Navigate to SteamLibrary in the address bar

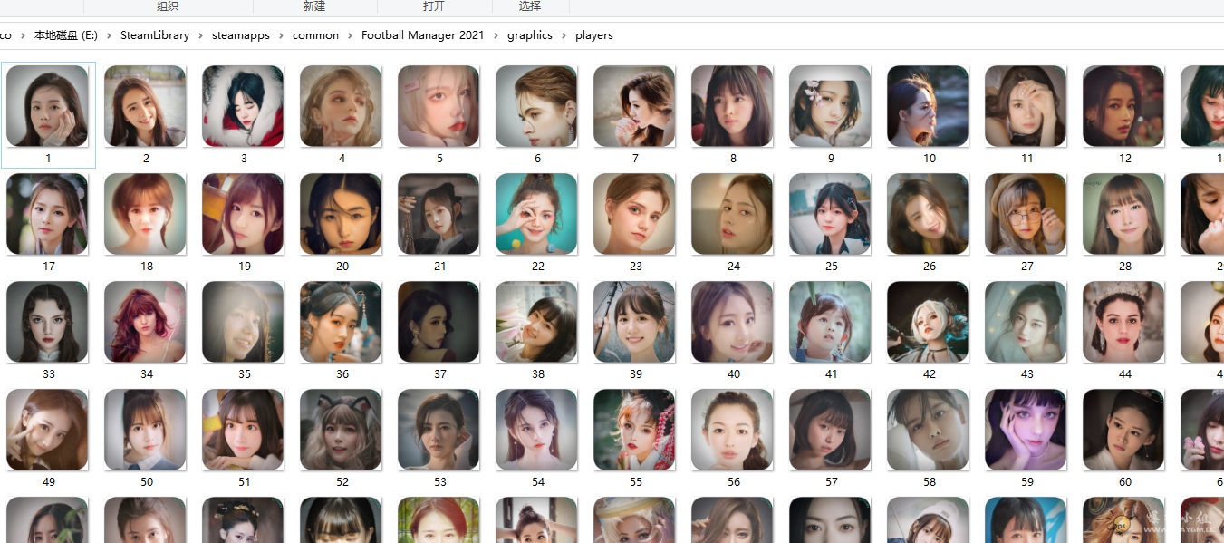(155, 35)
